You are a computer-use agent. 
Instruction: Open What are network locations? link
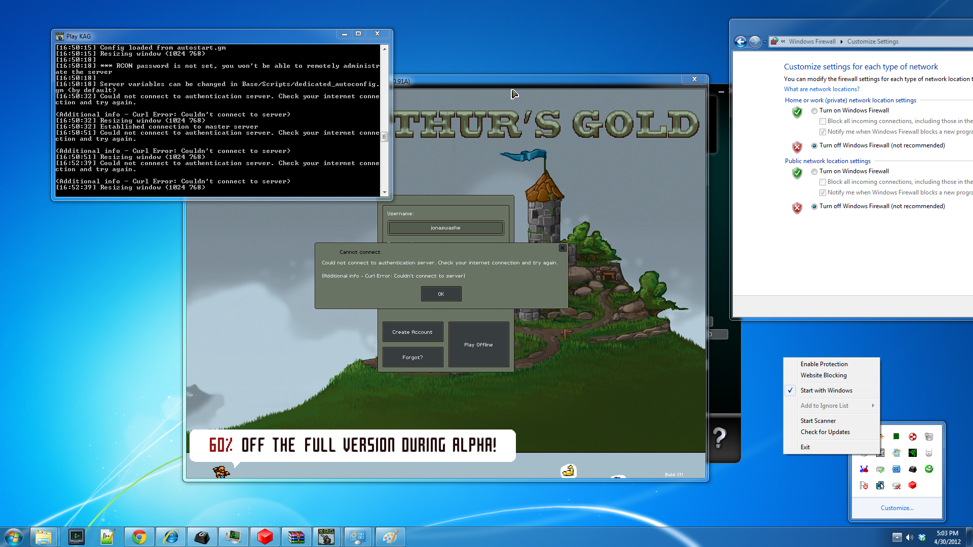(821, 89)
